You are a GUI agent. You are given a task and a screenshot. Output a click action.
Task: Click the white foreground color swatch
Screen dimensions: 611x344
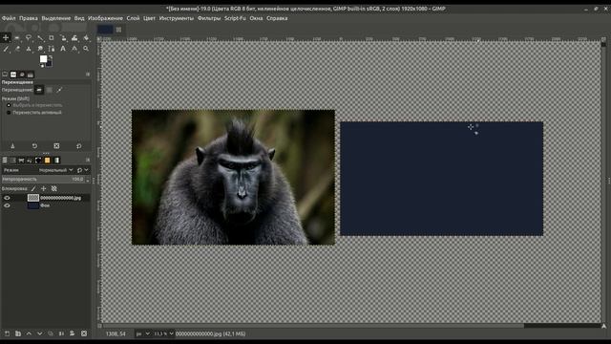pyautogui.click(x=43, y=59)
